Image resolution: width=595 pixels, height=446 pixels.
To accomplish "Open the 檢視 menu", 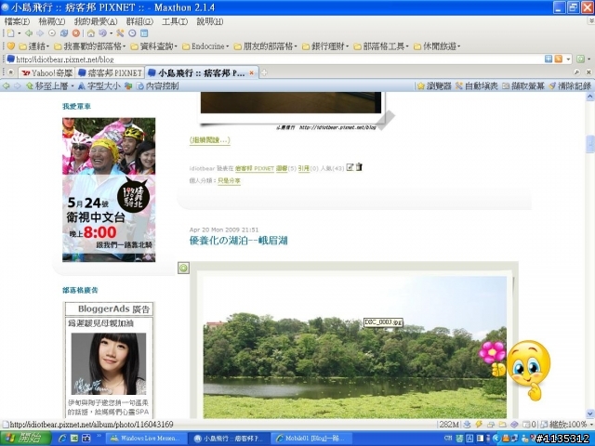I will click(52, 21).
